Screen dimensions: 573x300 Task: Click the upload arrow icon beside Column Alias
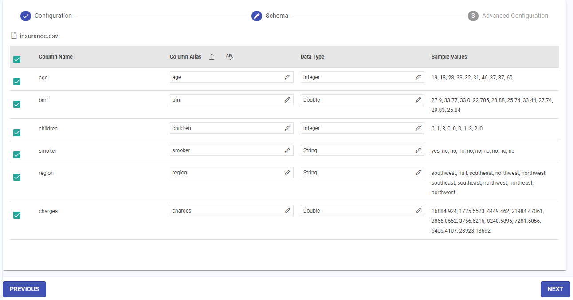[x=212, y=57]
